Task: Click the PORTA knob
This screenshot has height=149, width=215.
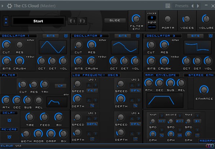Action: (x=168, y=19)
